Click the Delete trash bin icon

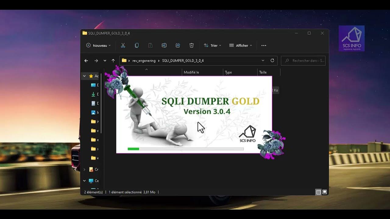(x=191, y=45)
